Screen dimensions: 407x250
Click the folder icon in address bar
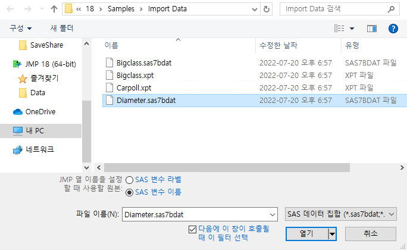click(x=68, y=9)
